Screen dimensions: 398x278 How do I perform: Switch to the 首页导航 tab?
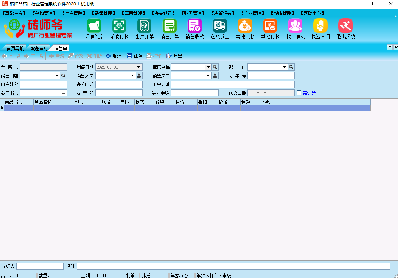click(15, 48)
